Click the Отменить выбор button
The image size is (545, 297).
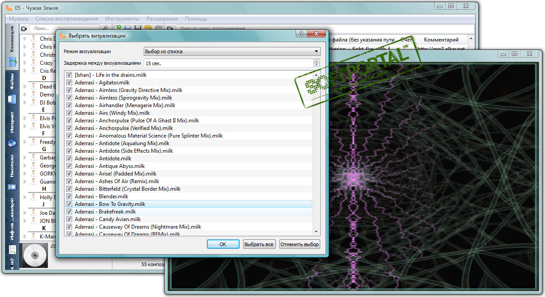[x=300, y=244]
